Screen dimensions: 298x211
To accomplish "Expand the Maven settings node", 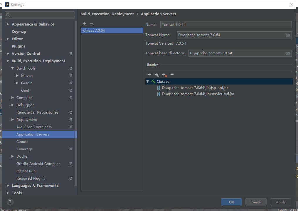I will 17,75.
